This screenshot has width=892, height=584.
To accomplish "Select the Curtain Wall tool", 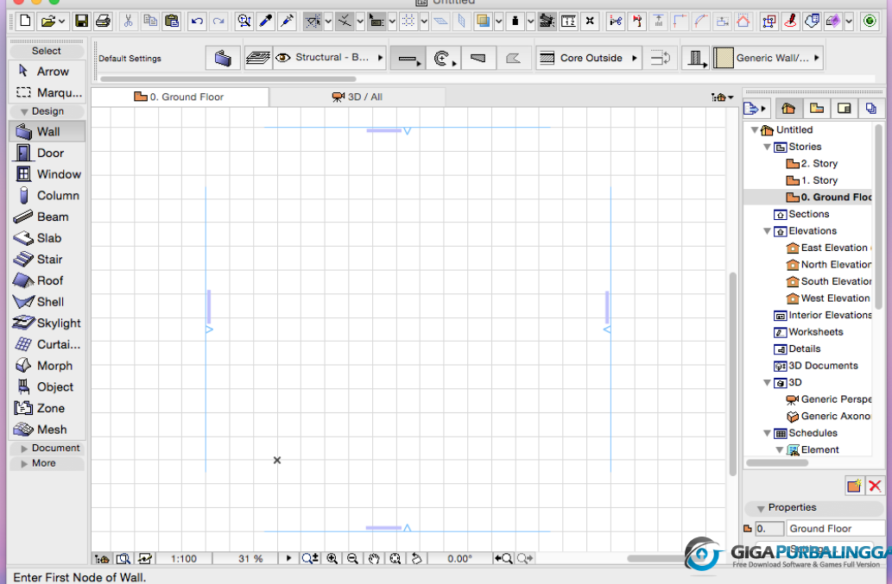I will pos(47,344).
